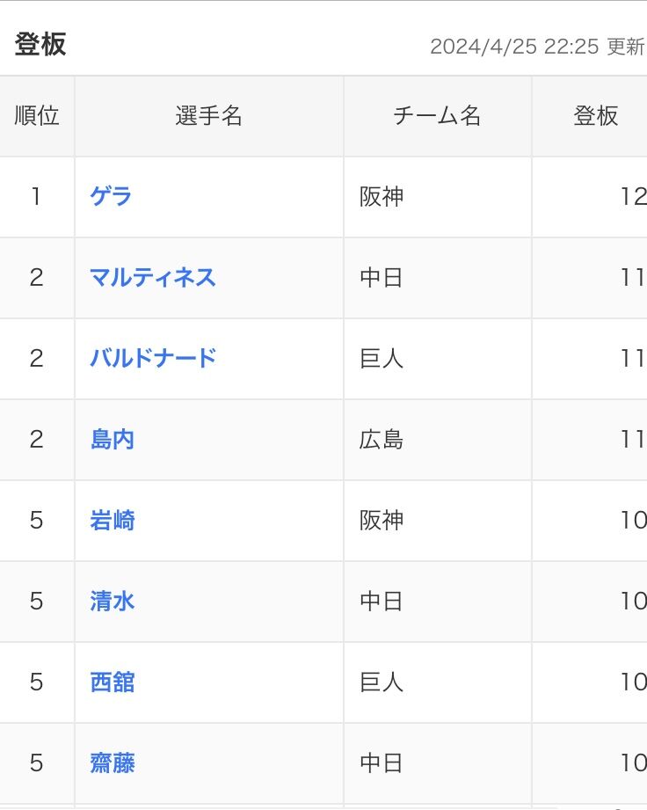Click the 順位 column header
The width and height of the screenshot is (647, 810).
[37, 116]
